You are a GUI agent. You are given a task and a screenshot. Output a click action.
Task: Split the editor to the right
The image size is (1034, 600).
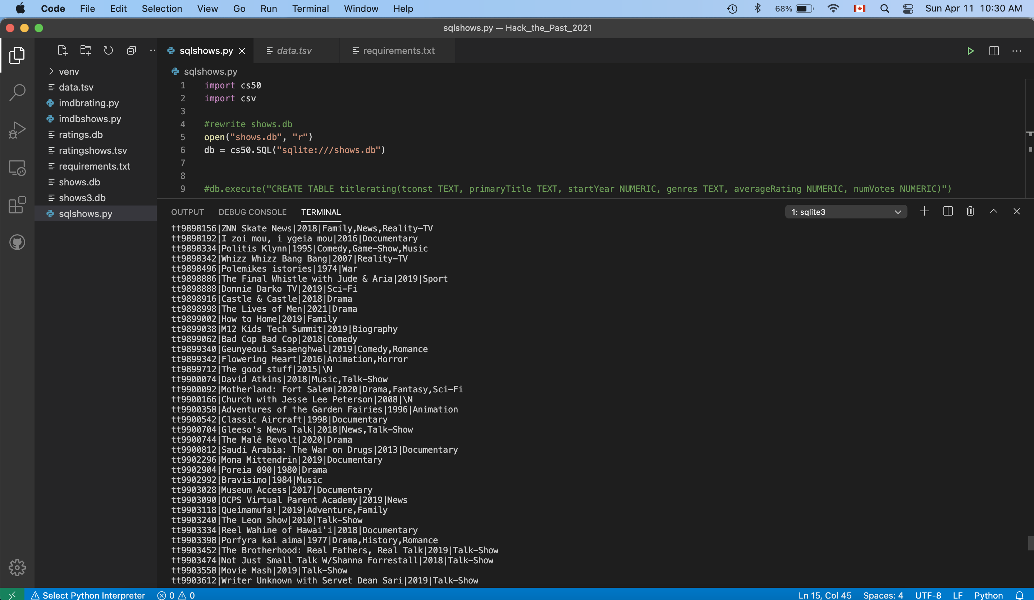click(994, 51)
